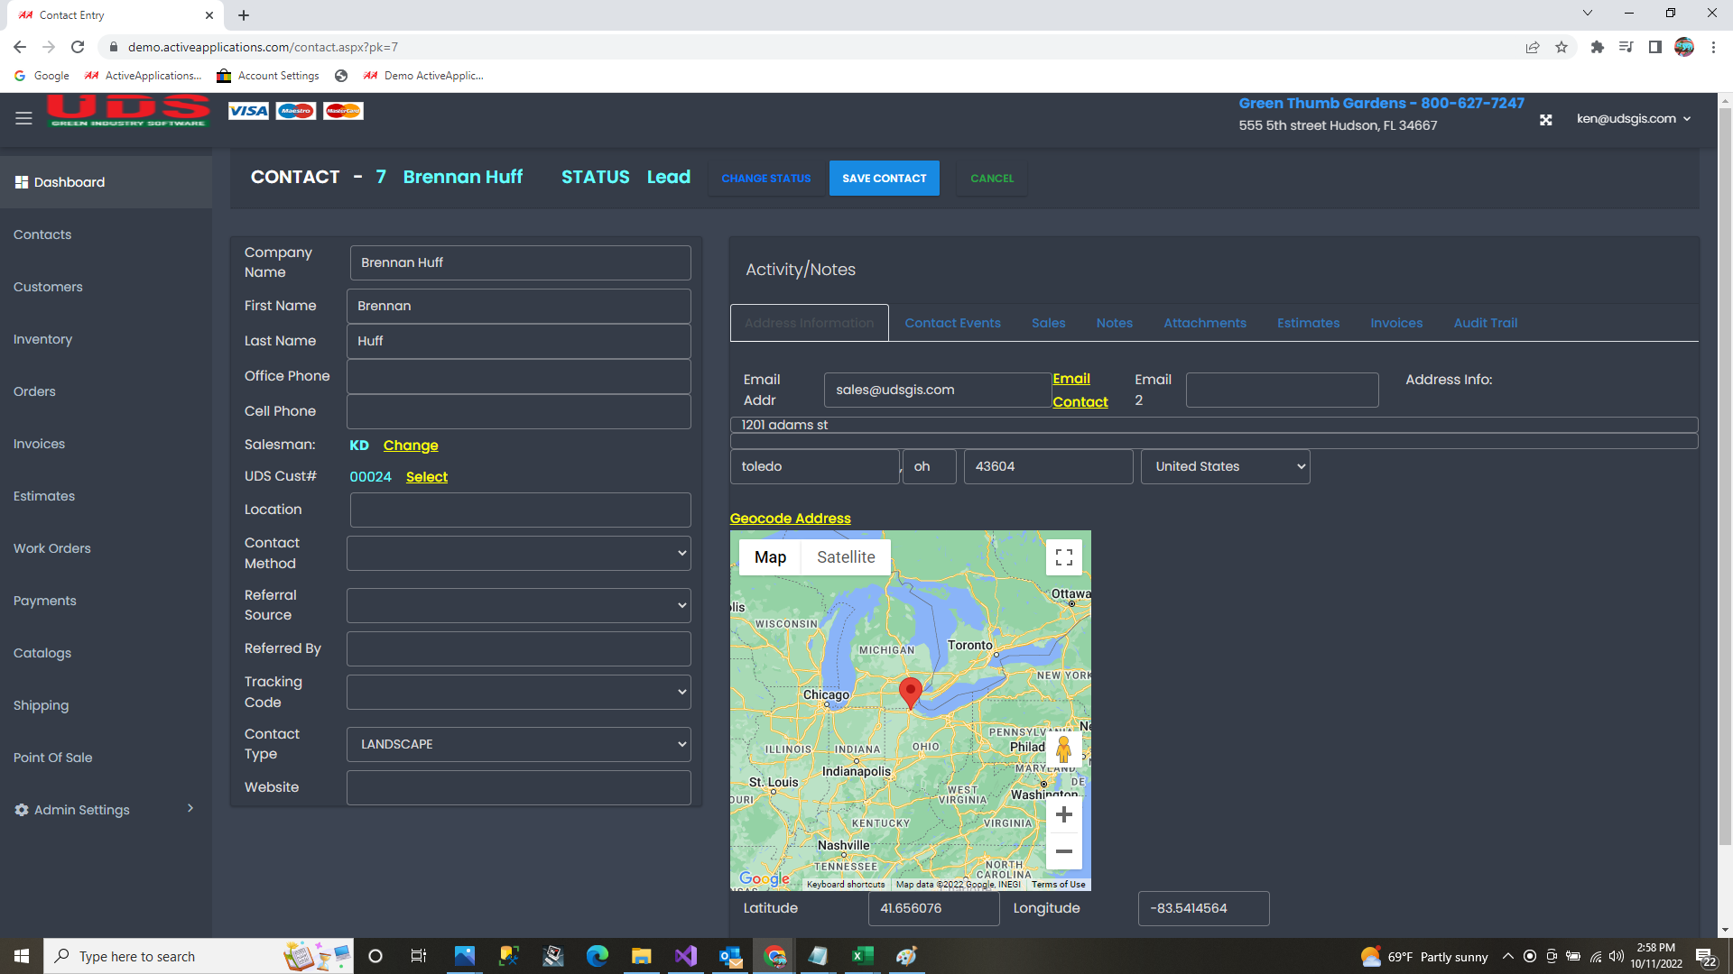Toggle map fullscreen view icon
1733x974 pixels.
tap(1064, 557)
